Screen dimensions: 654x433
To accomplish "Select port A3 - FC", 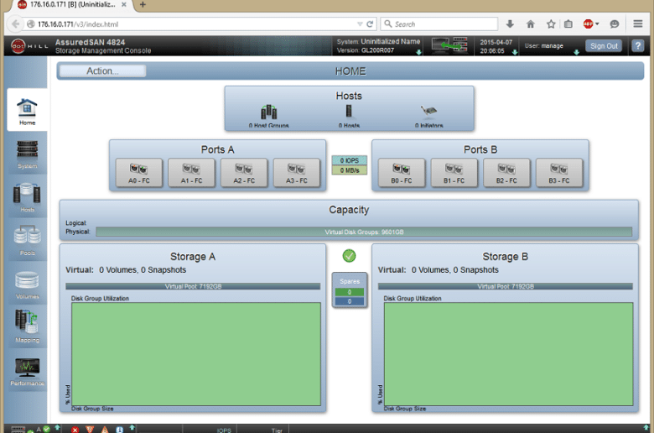I will [x=297, y=173].
